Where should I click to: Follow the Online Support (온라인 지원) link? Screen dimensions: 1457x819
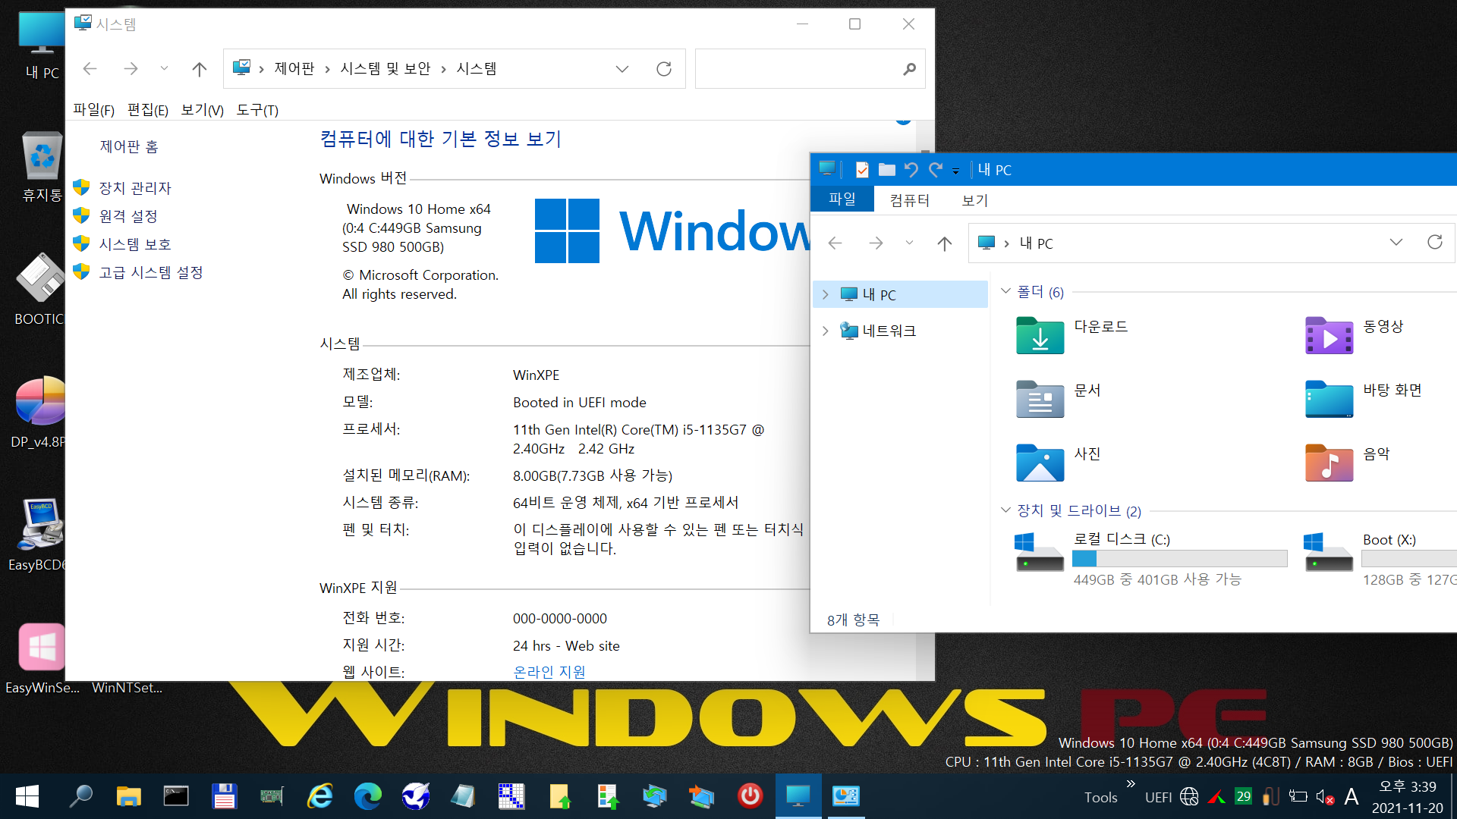click(x=549, y=672)
